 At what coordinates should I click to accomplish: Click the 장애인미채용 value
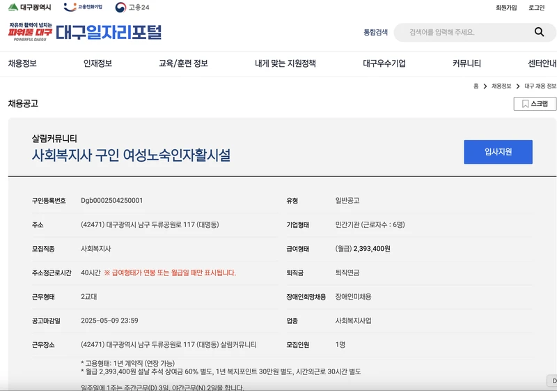(354, 296)
